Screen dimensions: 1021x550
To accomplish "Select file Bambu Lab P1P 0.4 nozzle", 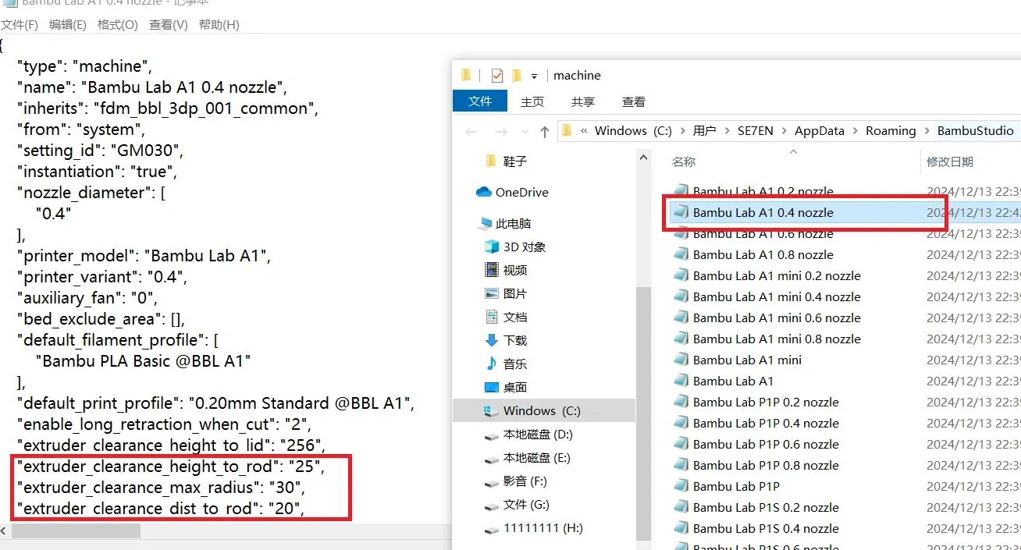I will tap(756, 423).
